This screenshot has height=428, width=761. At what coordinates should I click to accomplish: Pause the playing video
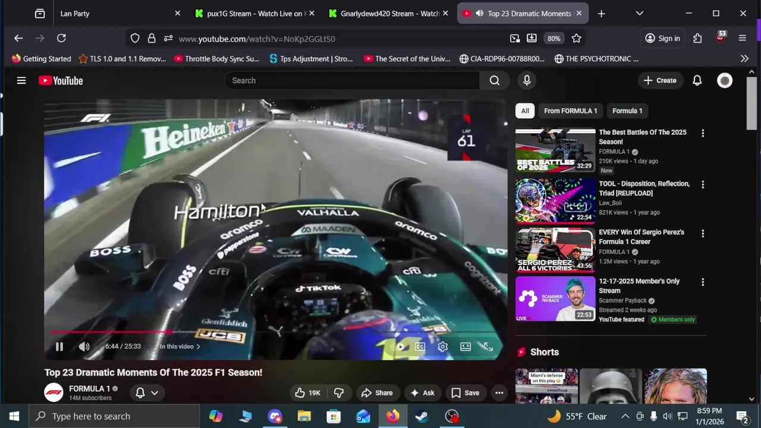click(59, 347)
